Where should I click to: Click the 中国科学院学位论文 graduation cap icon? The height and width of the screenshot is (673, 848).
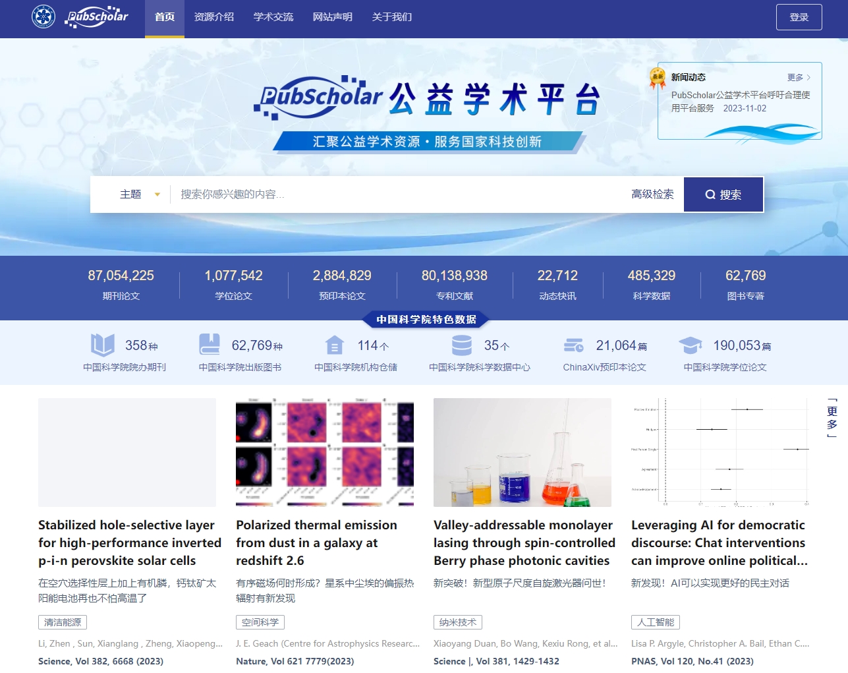coord(690,345)
